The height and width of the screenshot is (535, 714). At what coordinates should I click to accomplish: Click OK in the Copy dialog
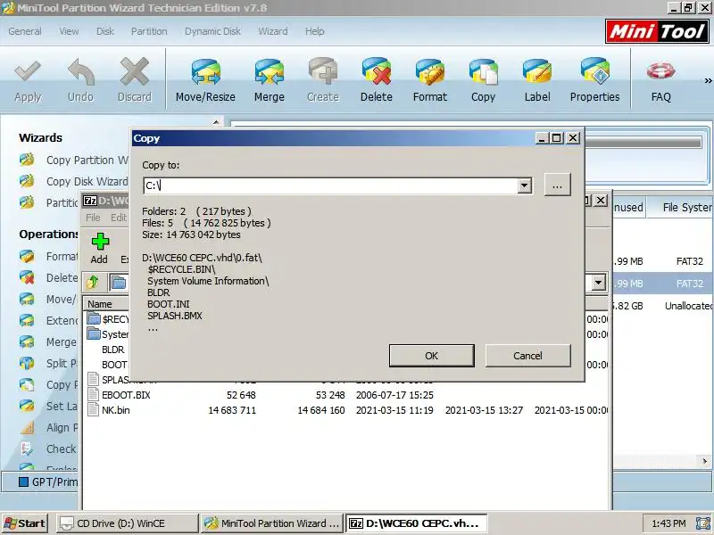click(431, 356)
